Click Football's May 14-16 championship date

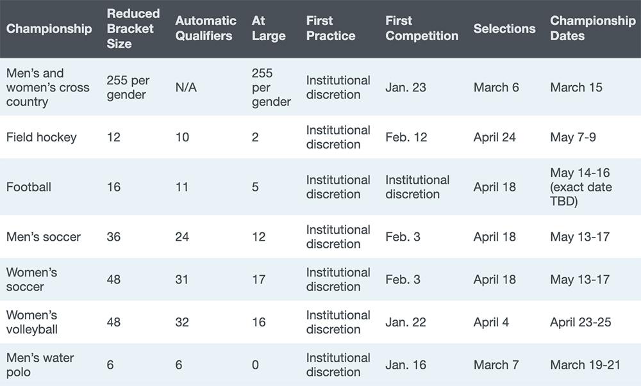coord(581,187)
